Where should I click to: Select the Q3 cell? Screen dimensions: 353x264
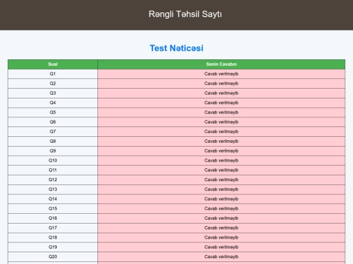coord(53,93)
